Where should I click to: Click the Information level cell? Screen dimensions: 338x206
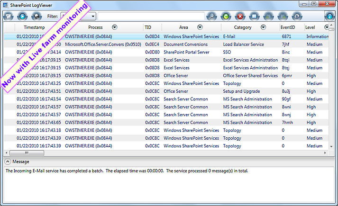pos(318,36)
